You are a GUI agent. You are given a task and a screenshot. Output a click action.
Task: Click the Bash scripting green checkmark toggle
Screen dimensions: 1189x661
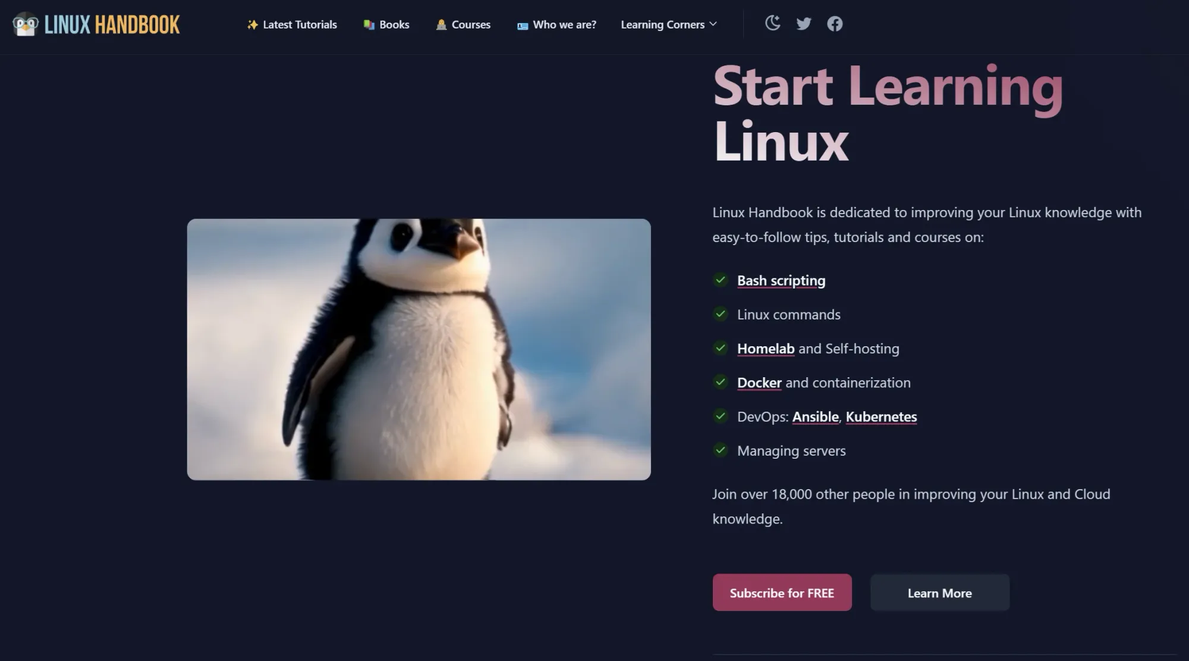721,279
